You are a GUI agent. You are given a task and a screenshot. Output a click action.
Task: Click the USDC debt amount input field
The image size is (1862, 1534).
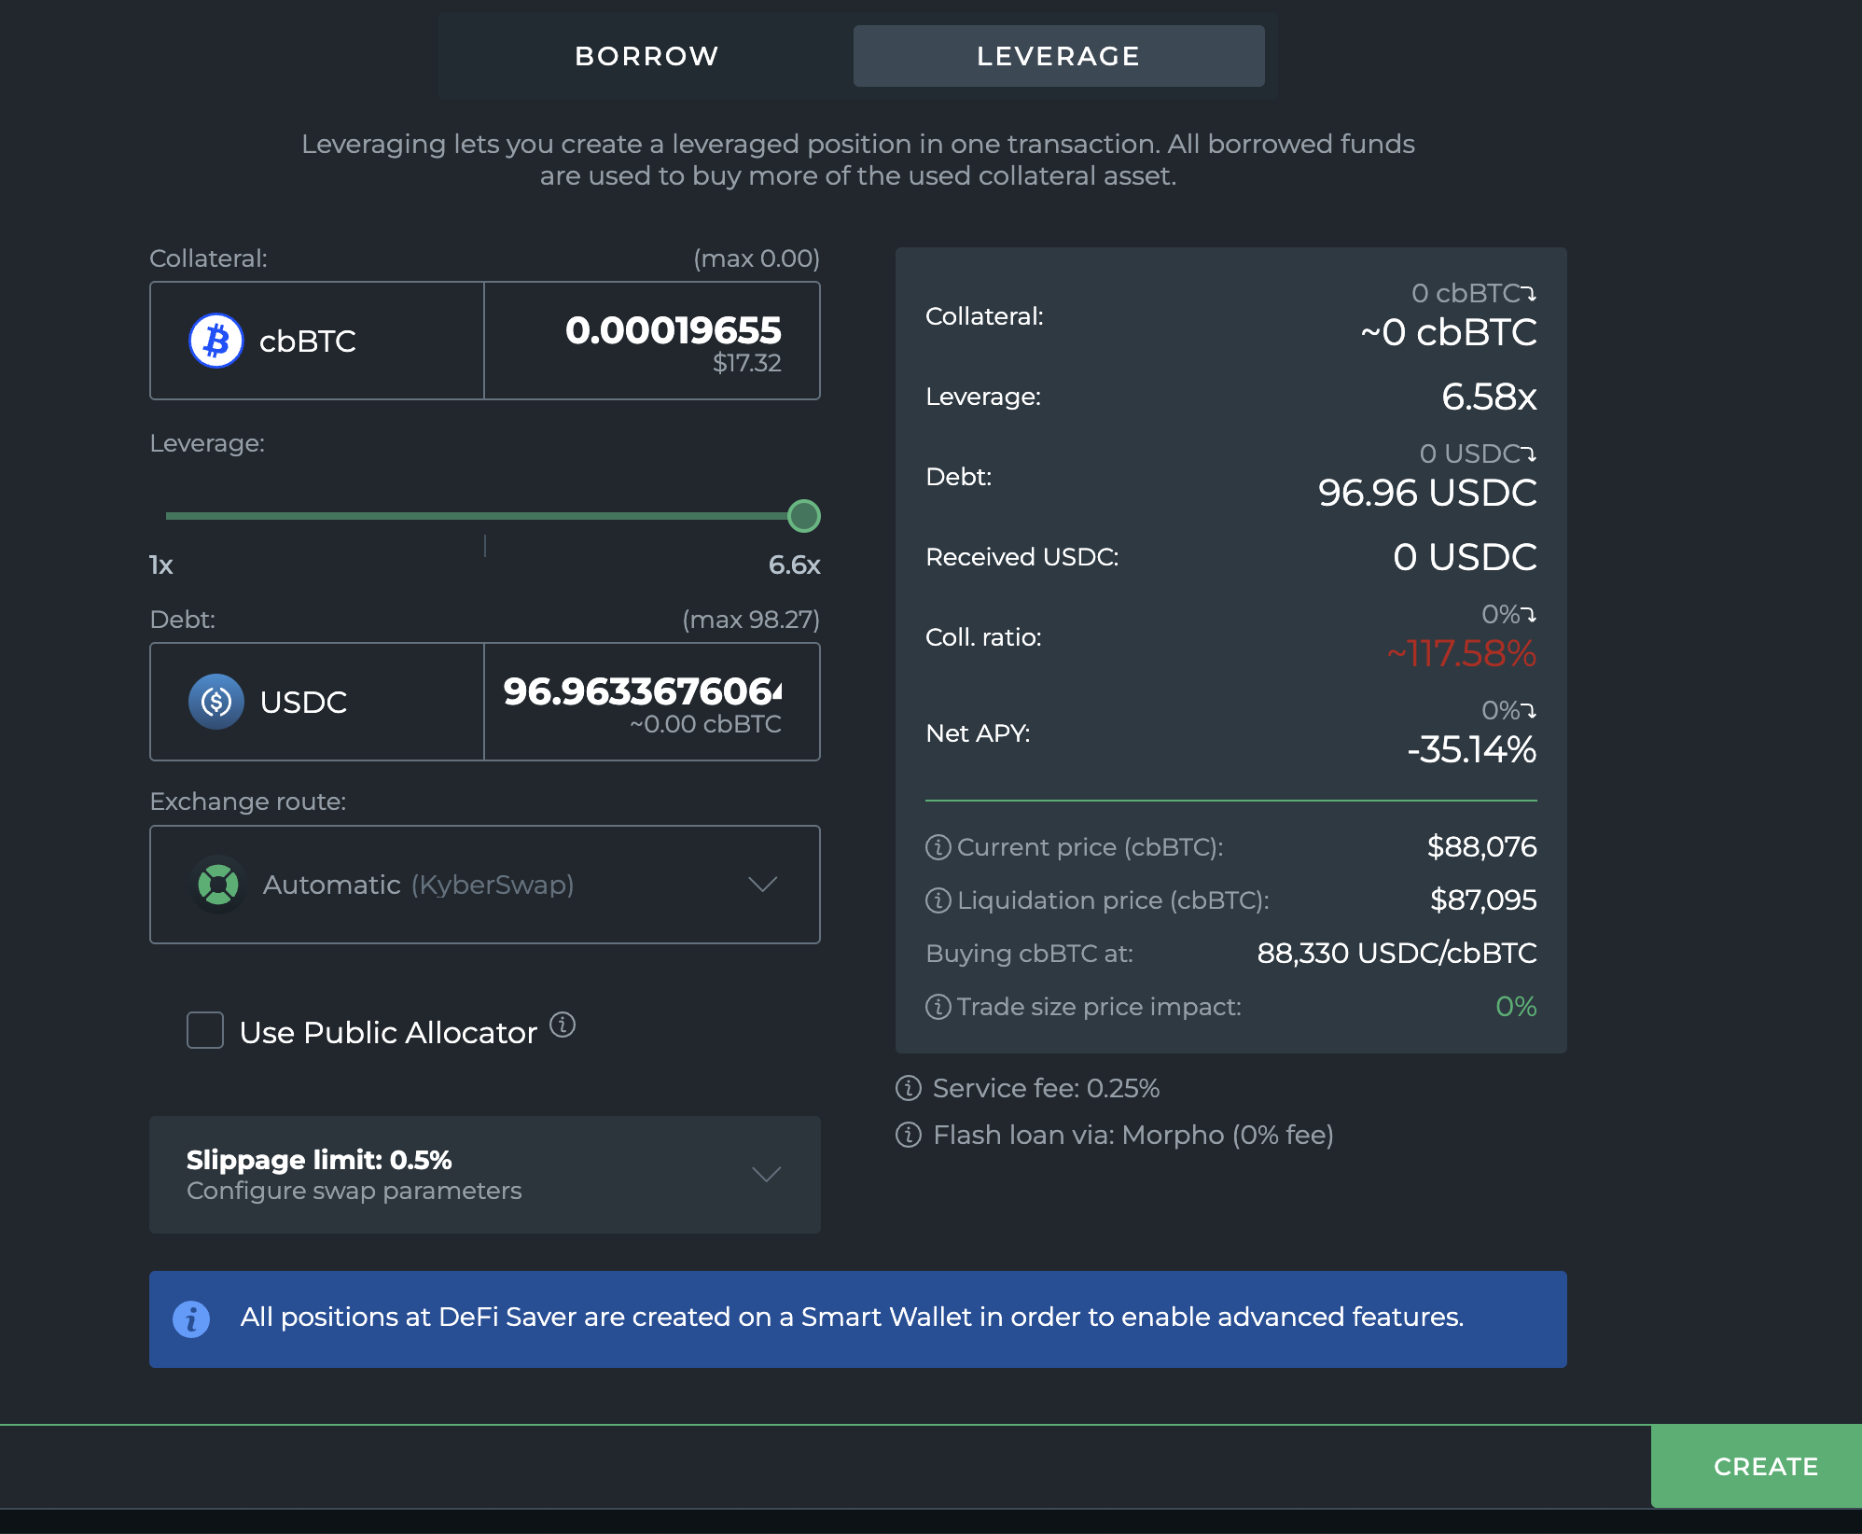pos(652,702)
